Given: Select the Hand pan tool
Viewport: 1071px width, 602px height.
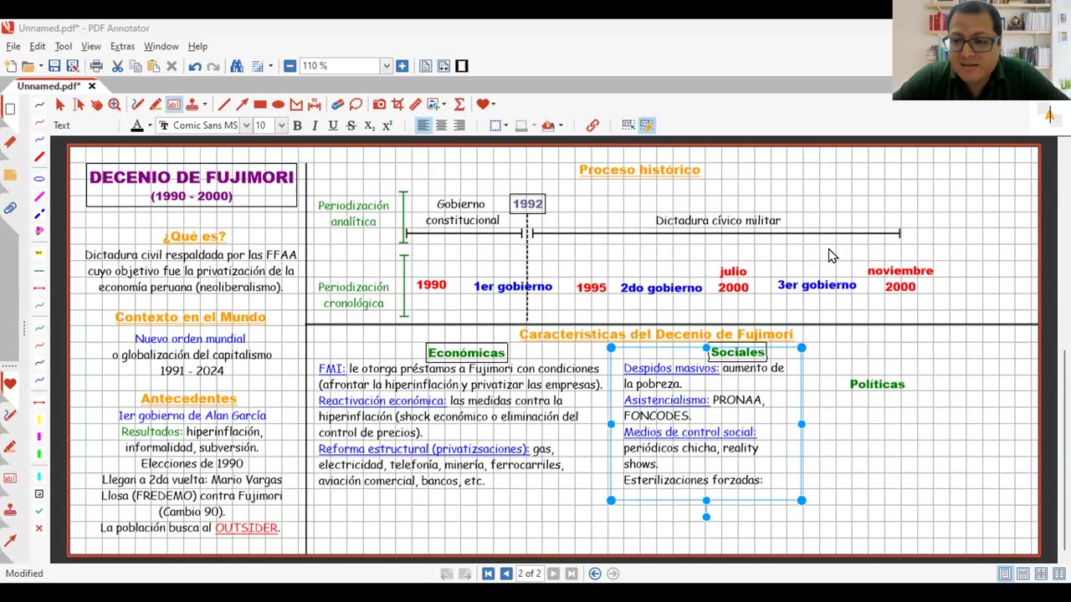Looking at the screenshot, I should [96, 105].
